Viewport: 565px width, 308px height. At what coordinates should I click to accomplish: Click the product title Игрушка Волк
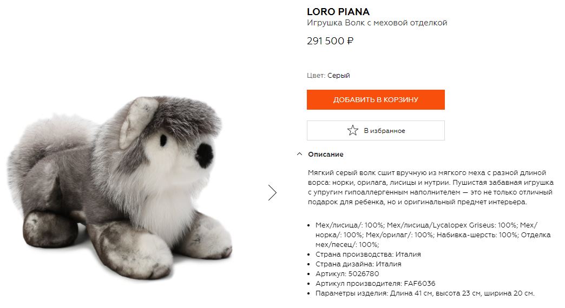click(x=377, y=23)
